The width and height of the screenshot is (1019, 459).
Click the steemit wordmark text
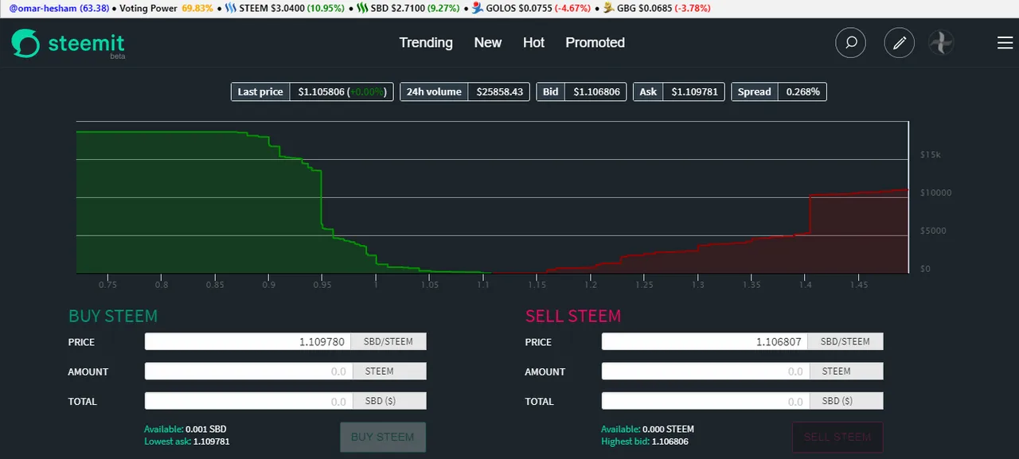pos(87,43)
